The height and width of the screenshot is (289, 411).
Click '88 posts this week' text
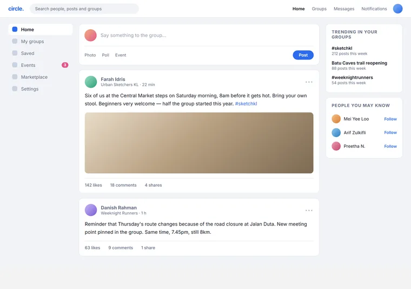click(349, 68)
